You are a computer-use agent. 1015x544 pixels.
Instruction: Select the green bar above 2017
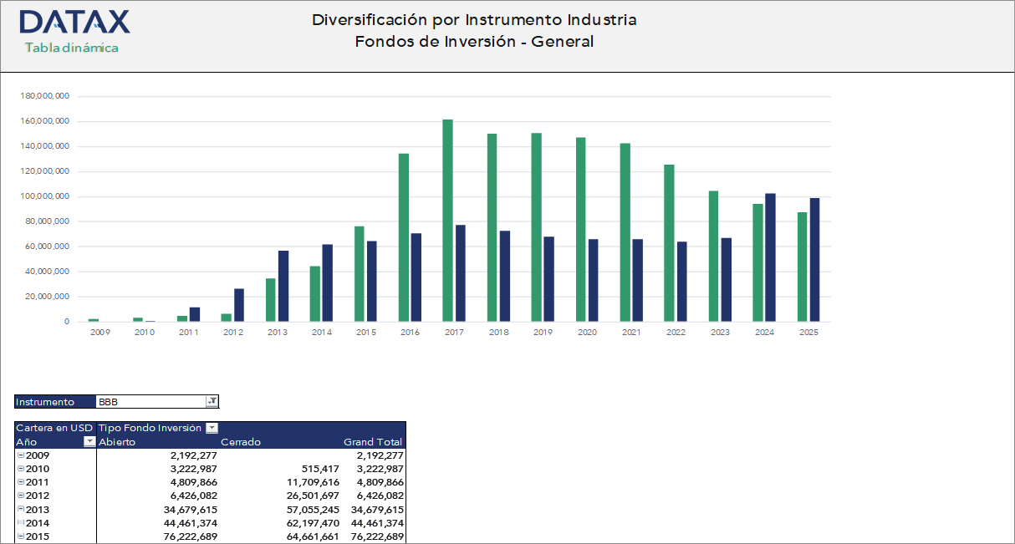pyautogui.click(x=449, y=221)
